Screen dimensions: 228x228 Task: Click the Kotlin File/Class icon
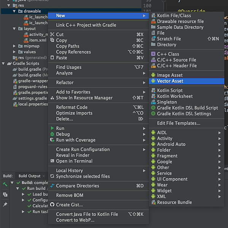(153, 16)
